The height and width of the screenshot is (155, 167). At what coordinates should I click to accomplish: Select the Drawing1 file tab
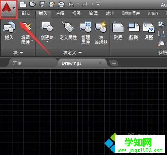(x=71, y=63)
